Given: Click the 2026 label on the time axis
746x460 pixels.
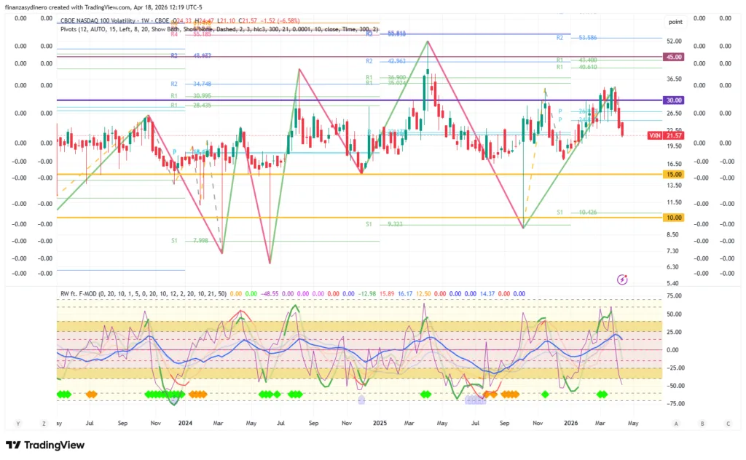Looking at the screenshot, I should [x=572, y=423].
